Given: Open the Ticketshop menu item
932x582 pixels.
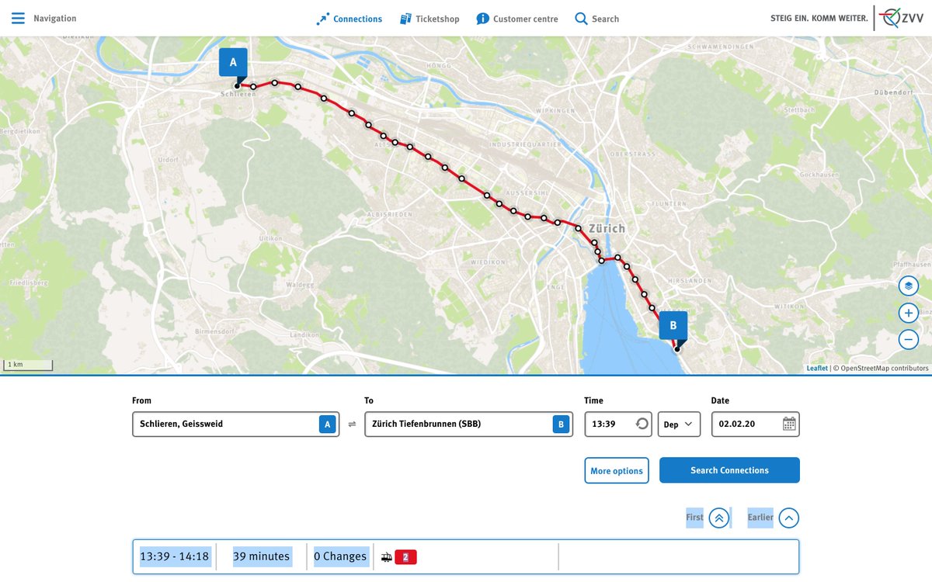Looking at the screenshot, I should tap(429, 19).
